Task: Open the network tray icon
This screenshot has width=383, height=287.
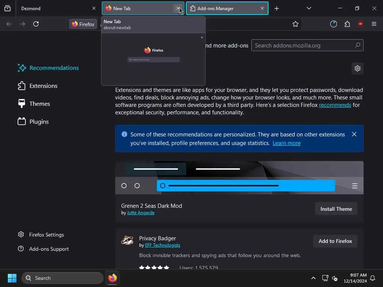Action: (325, 278)
